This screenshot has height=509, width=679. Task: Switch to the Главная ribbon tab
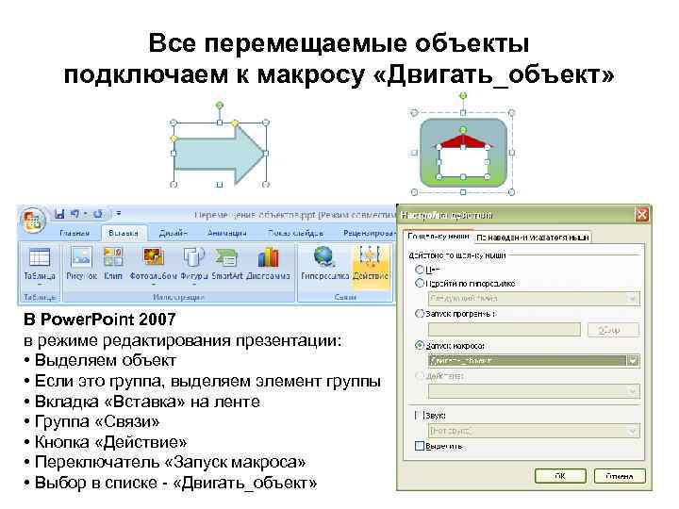click(x=75, y=234)
